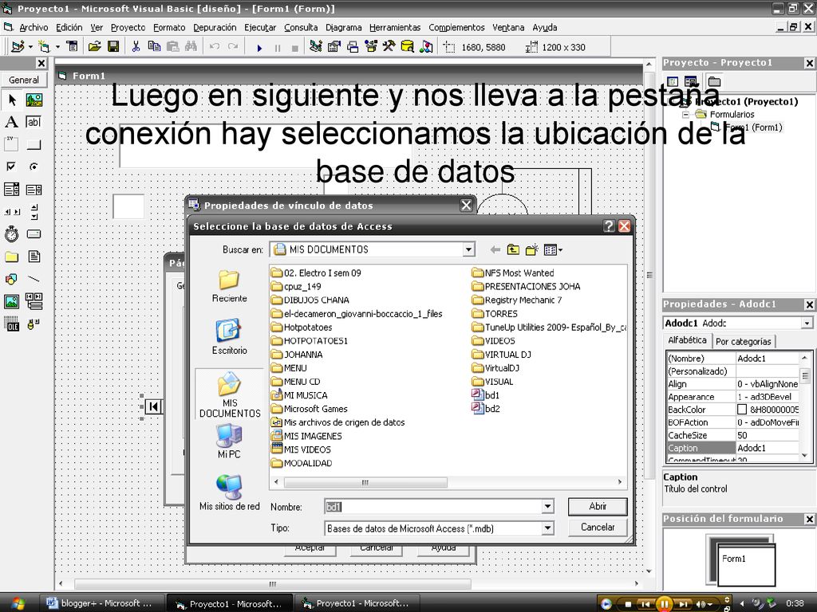Switch to Por categorías tab
817x612 pixels.
pos(743,341)
